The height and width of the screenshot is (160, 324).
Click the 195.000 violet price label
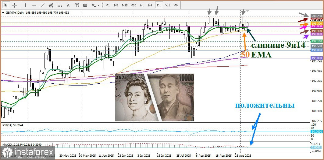316,58
